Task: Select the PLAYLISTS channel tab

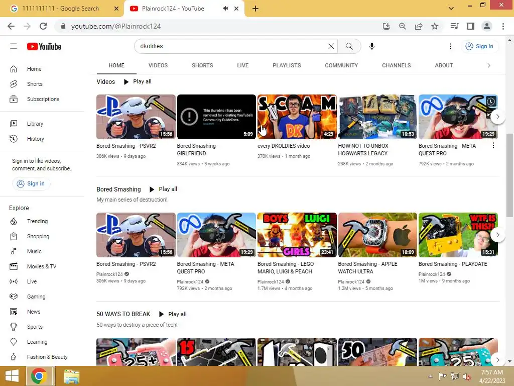Action: click(287, 65)
